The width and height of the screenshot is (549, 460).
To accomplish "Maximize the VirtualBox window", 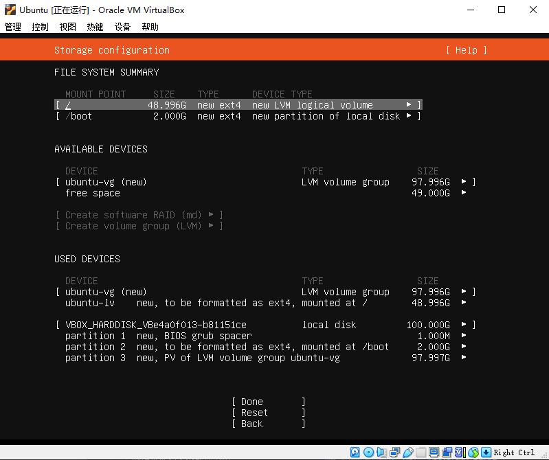I will pos(502,10).
